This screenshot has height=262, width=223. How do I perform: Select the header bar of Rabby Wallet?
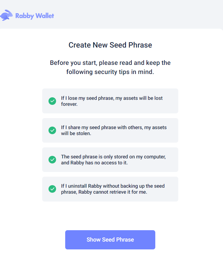111,15
